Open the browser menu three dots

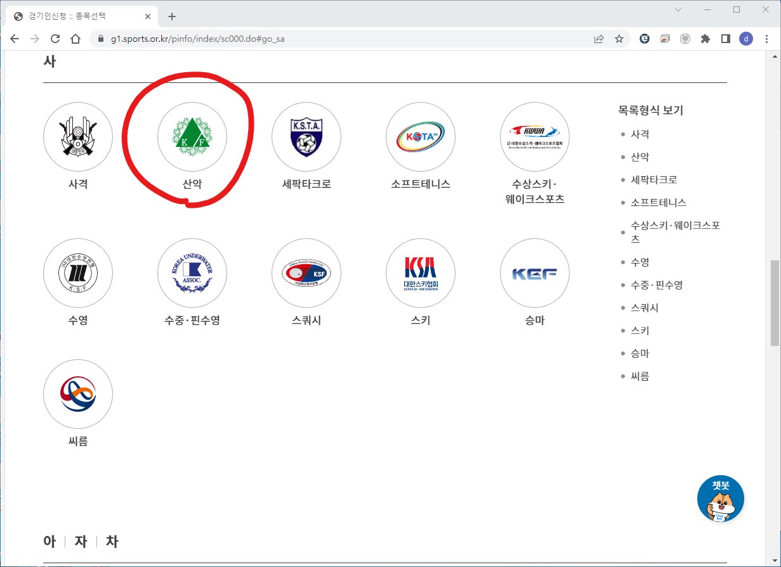pyautogui.click(x=766, y=39)
